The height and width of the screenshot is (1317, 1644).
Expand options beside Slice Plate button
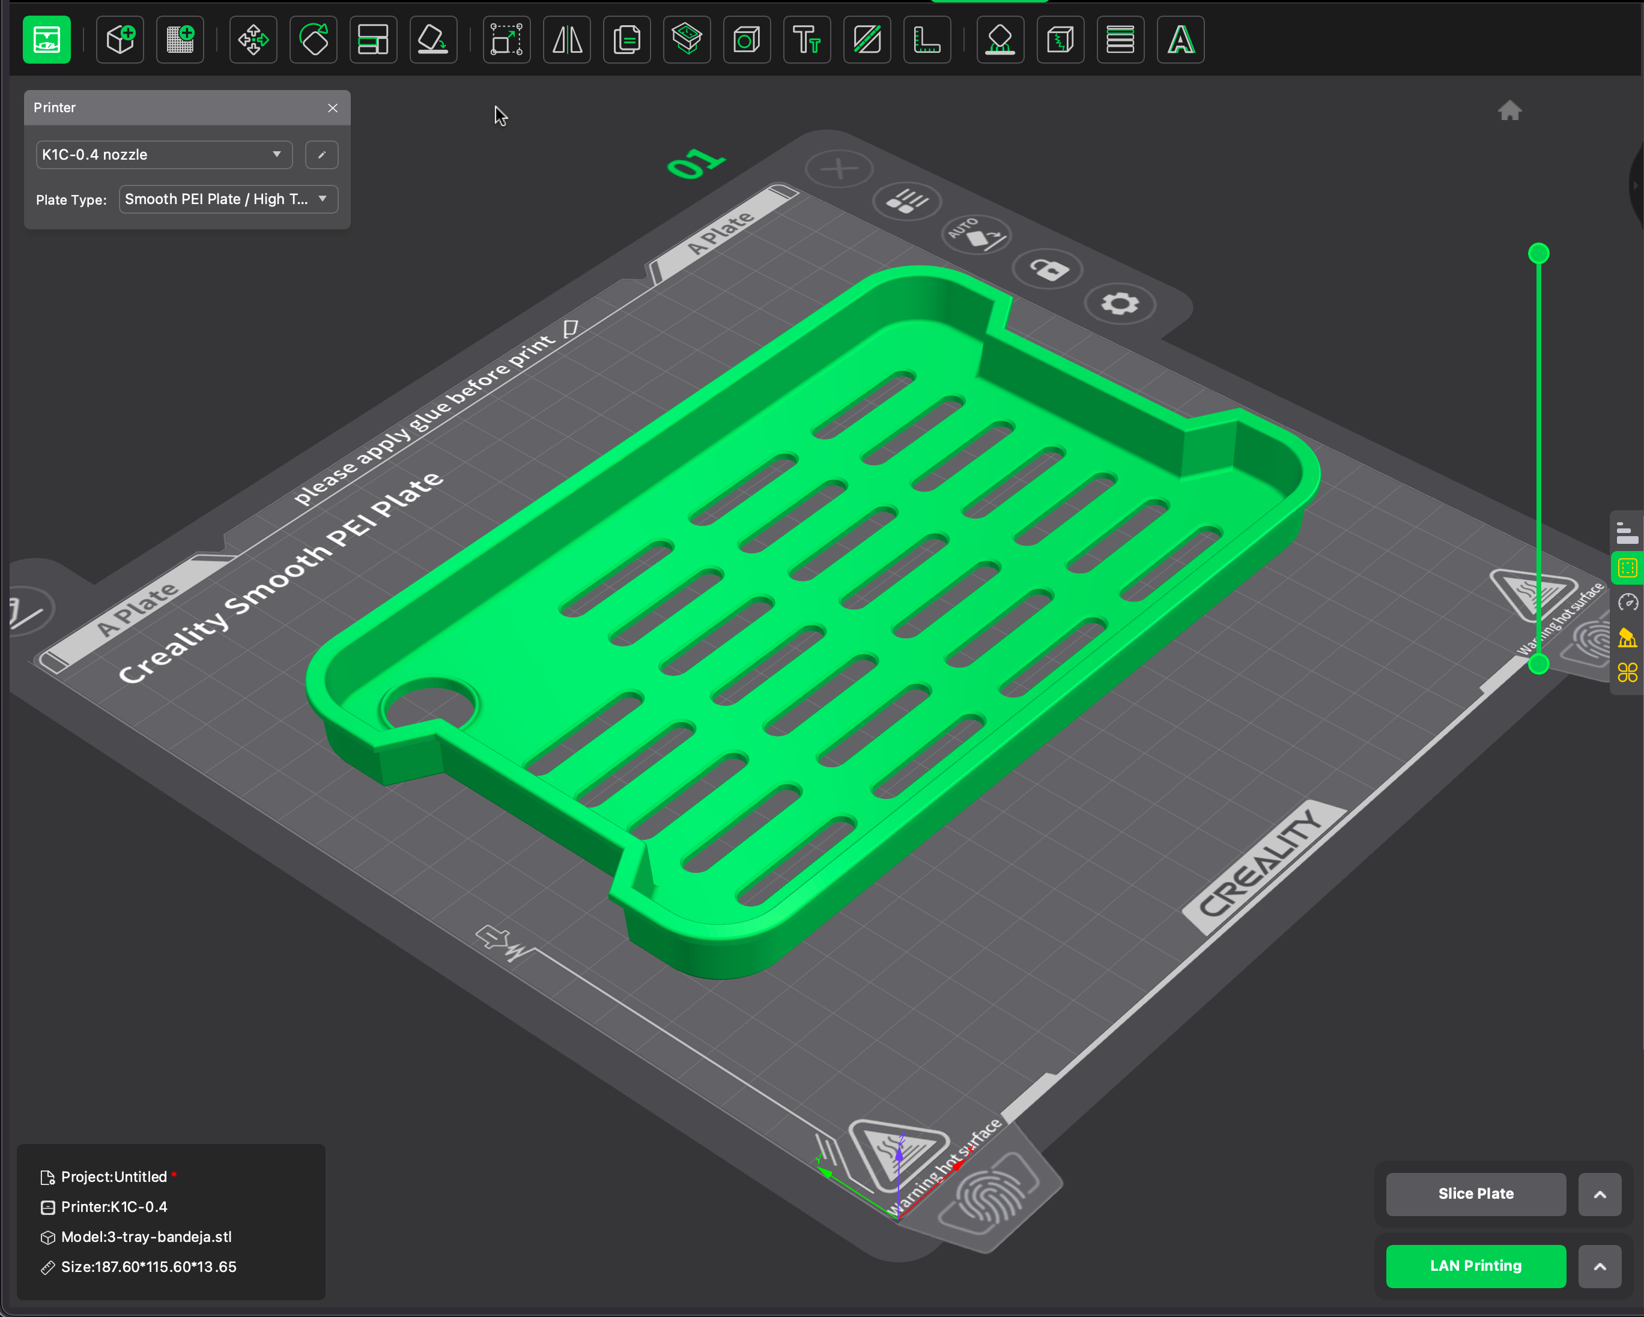click(x=1599, y=1195)
